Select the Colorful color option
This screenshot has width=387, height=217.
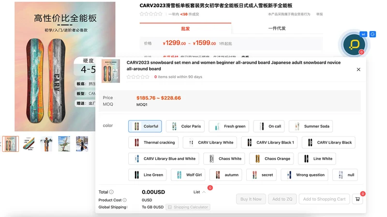[x=145, y=126]
